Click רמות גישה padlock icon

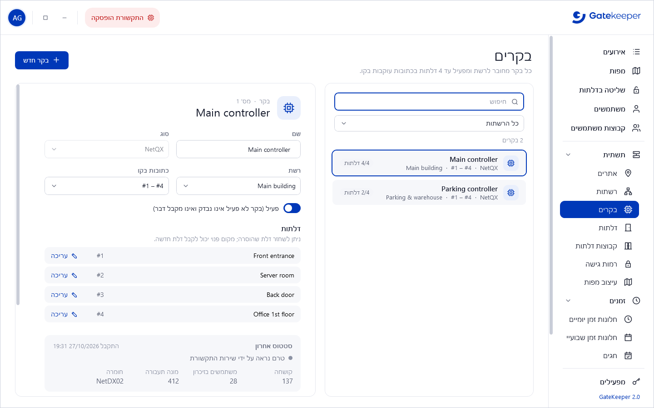coord(628,264)
